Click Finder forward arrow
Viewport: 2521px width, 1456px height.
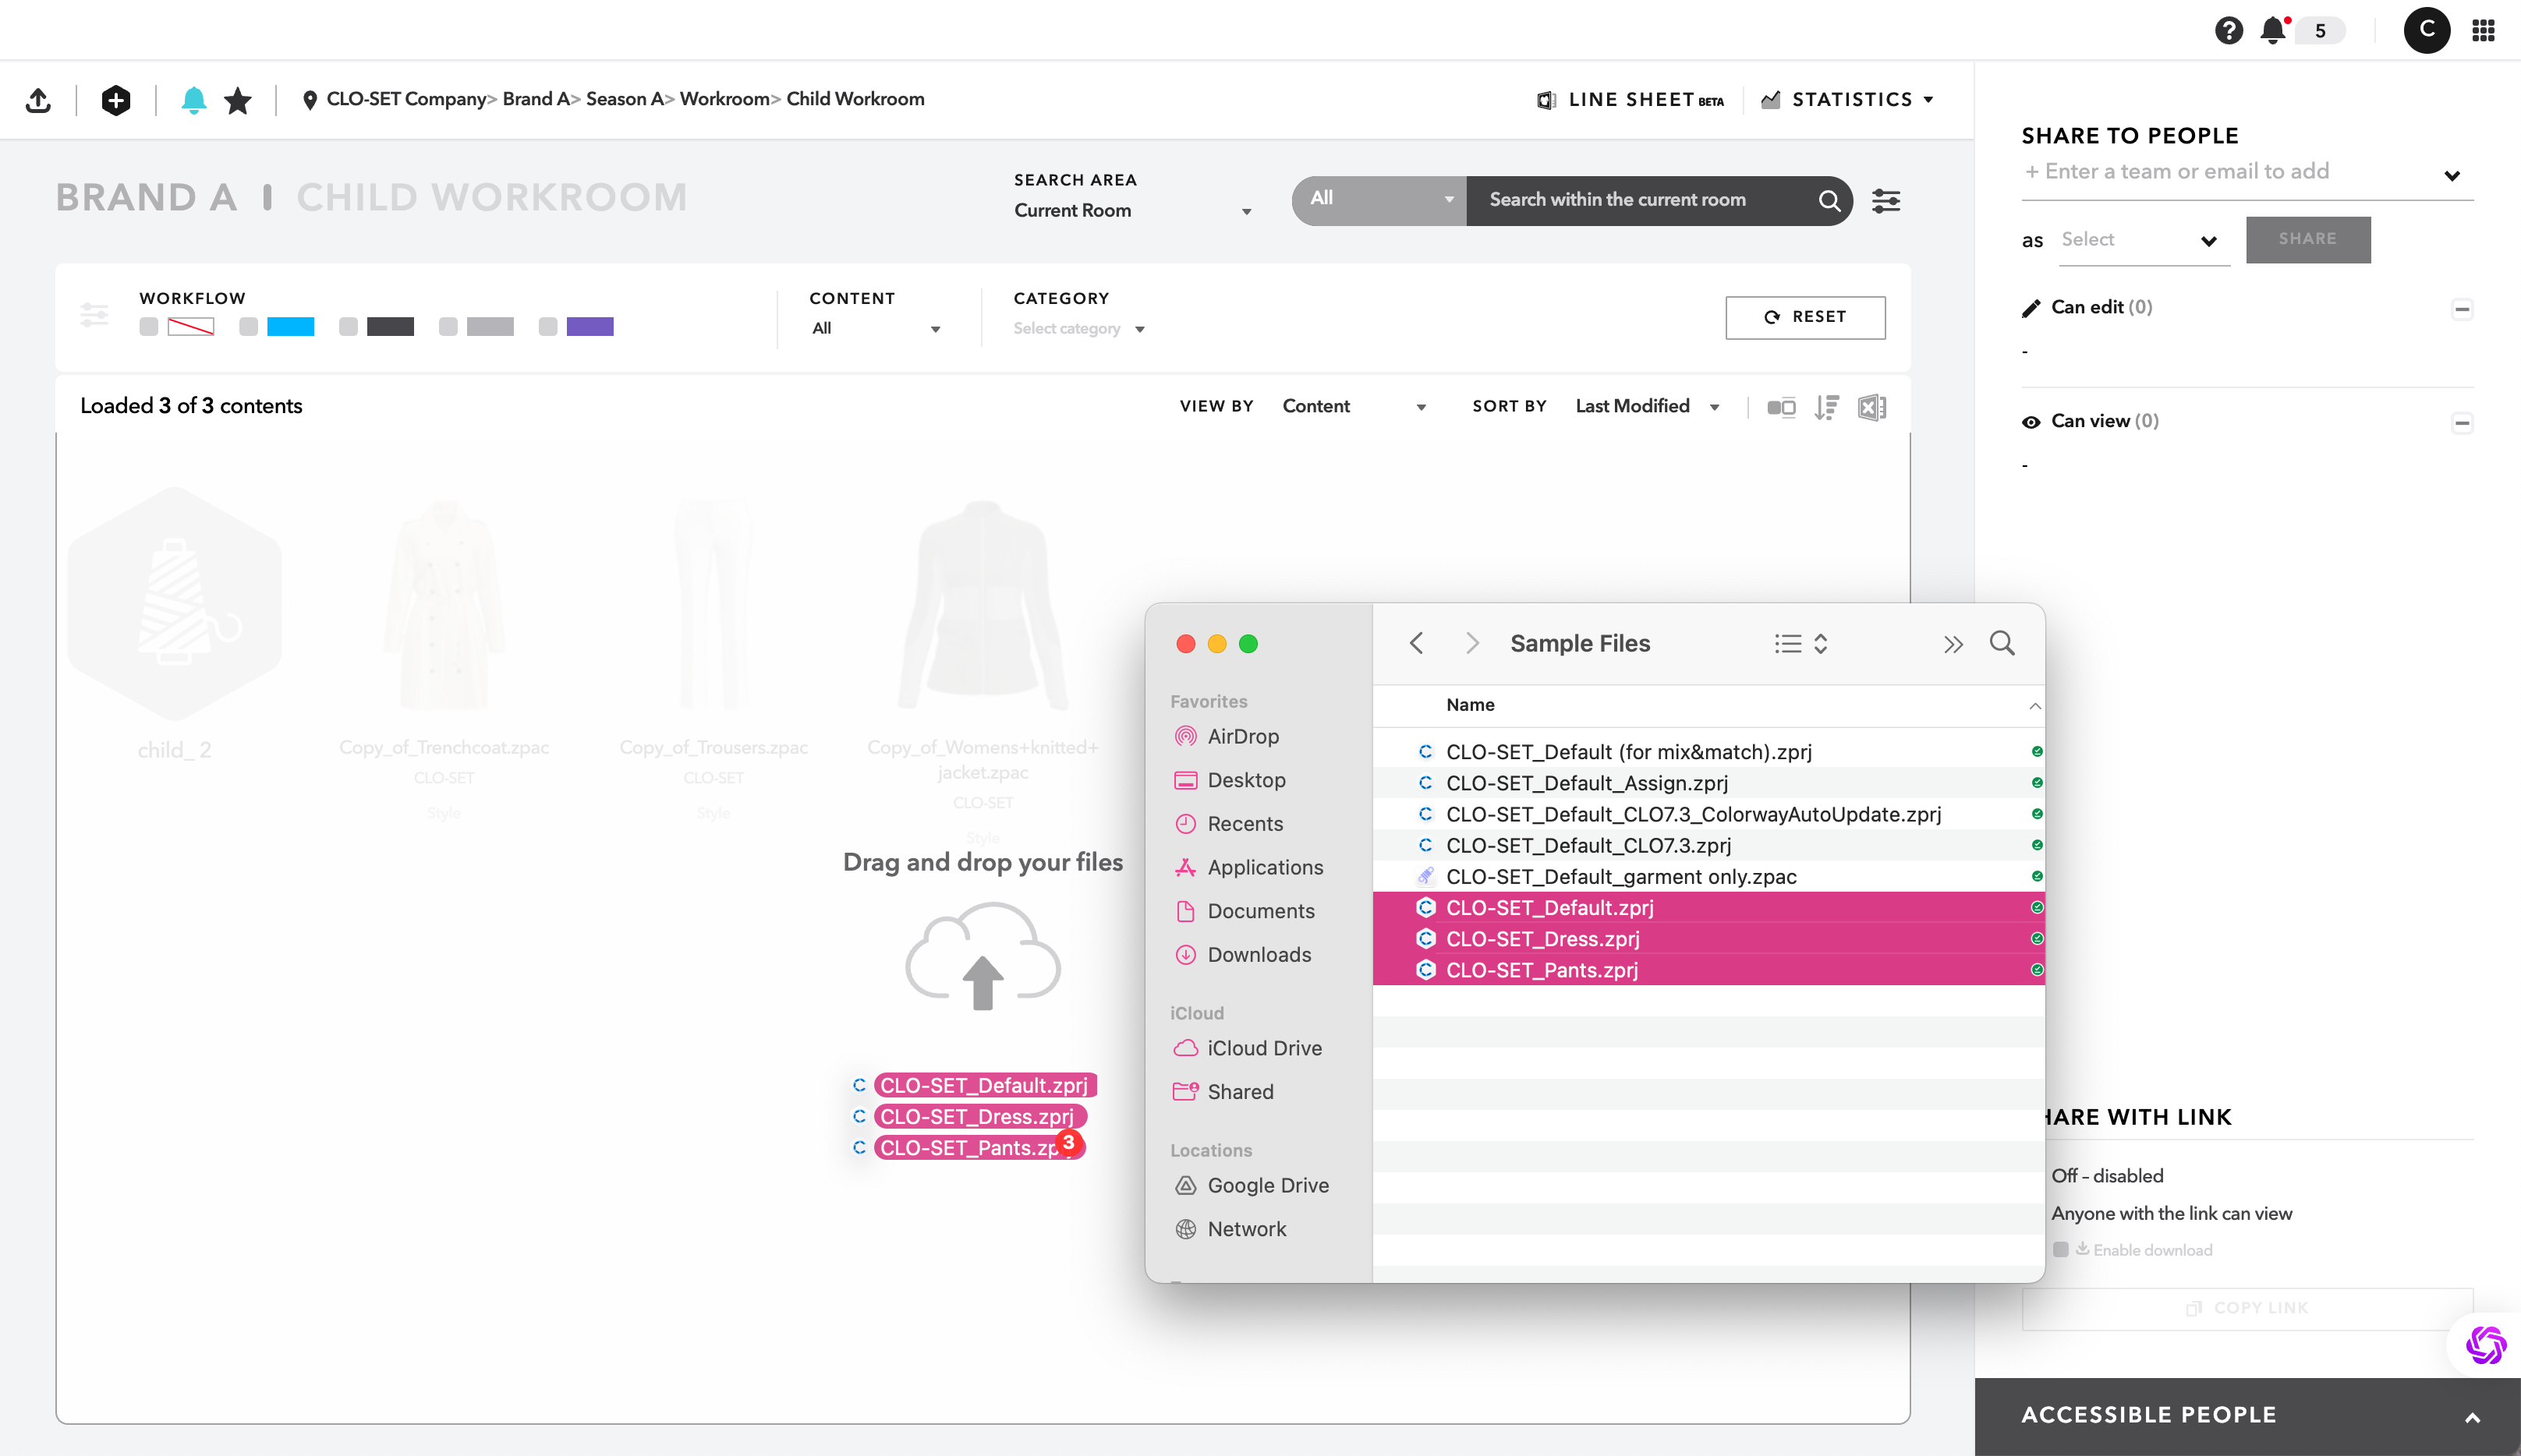coord(1471,643)
